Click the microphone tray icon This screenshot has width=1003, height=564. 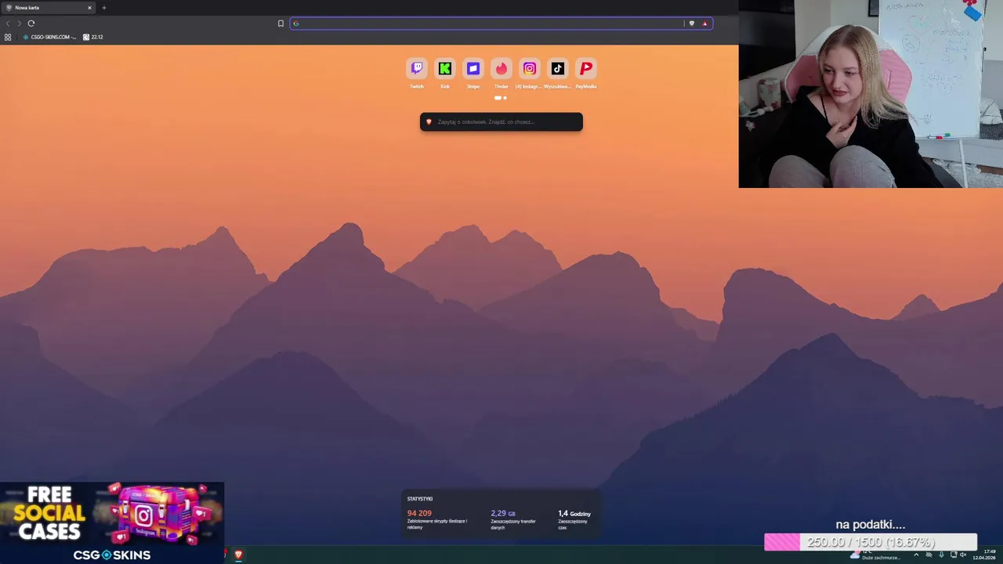point(941,555)
